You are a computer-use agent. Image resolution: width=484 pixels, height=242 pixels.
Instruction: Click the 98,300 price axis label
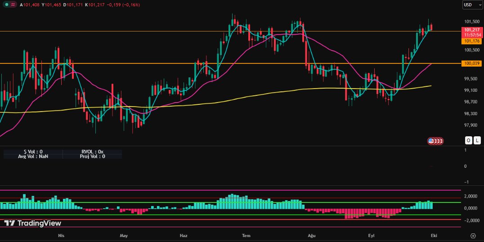pyautogui.click(x=471, y=114)
